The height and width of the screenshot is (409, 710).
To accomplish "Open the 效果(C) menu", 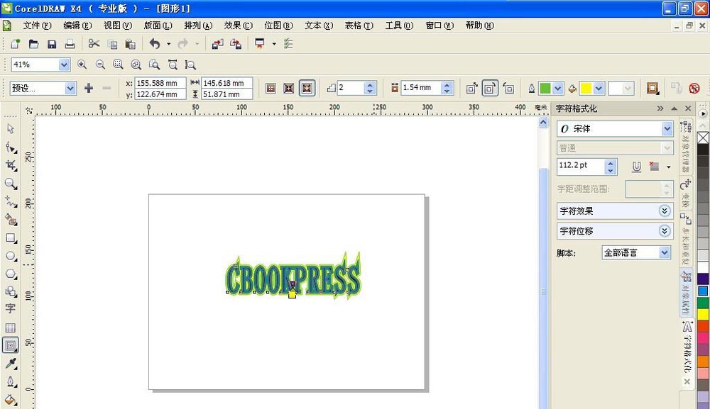I will [238, 26].
